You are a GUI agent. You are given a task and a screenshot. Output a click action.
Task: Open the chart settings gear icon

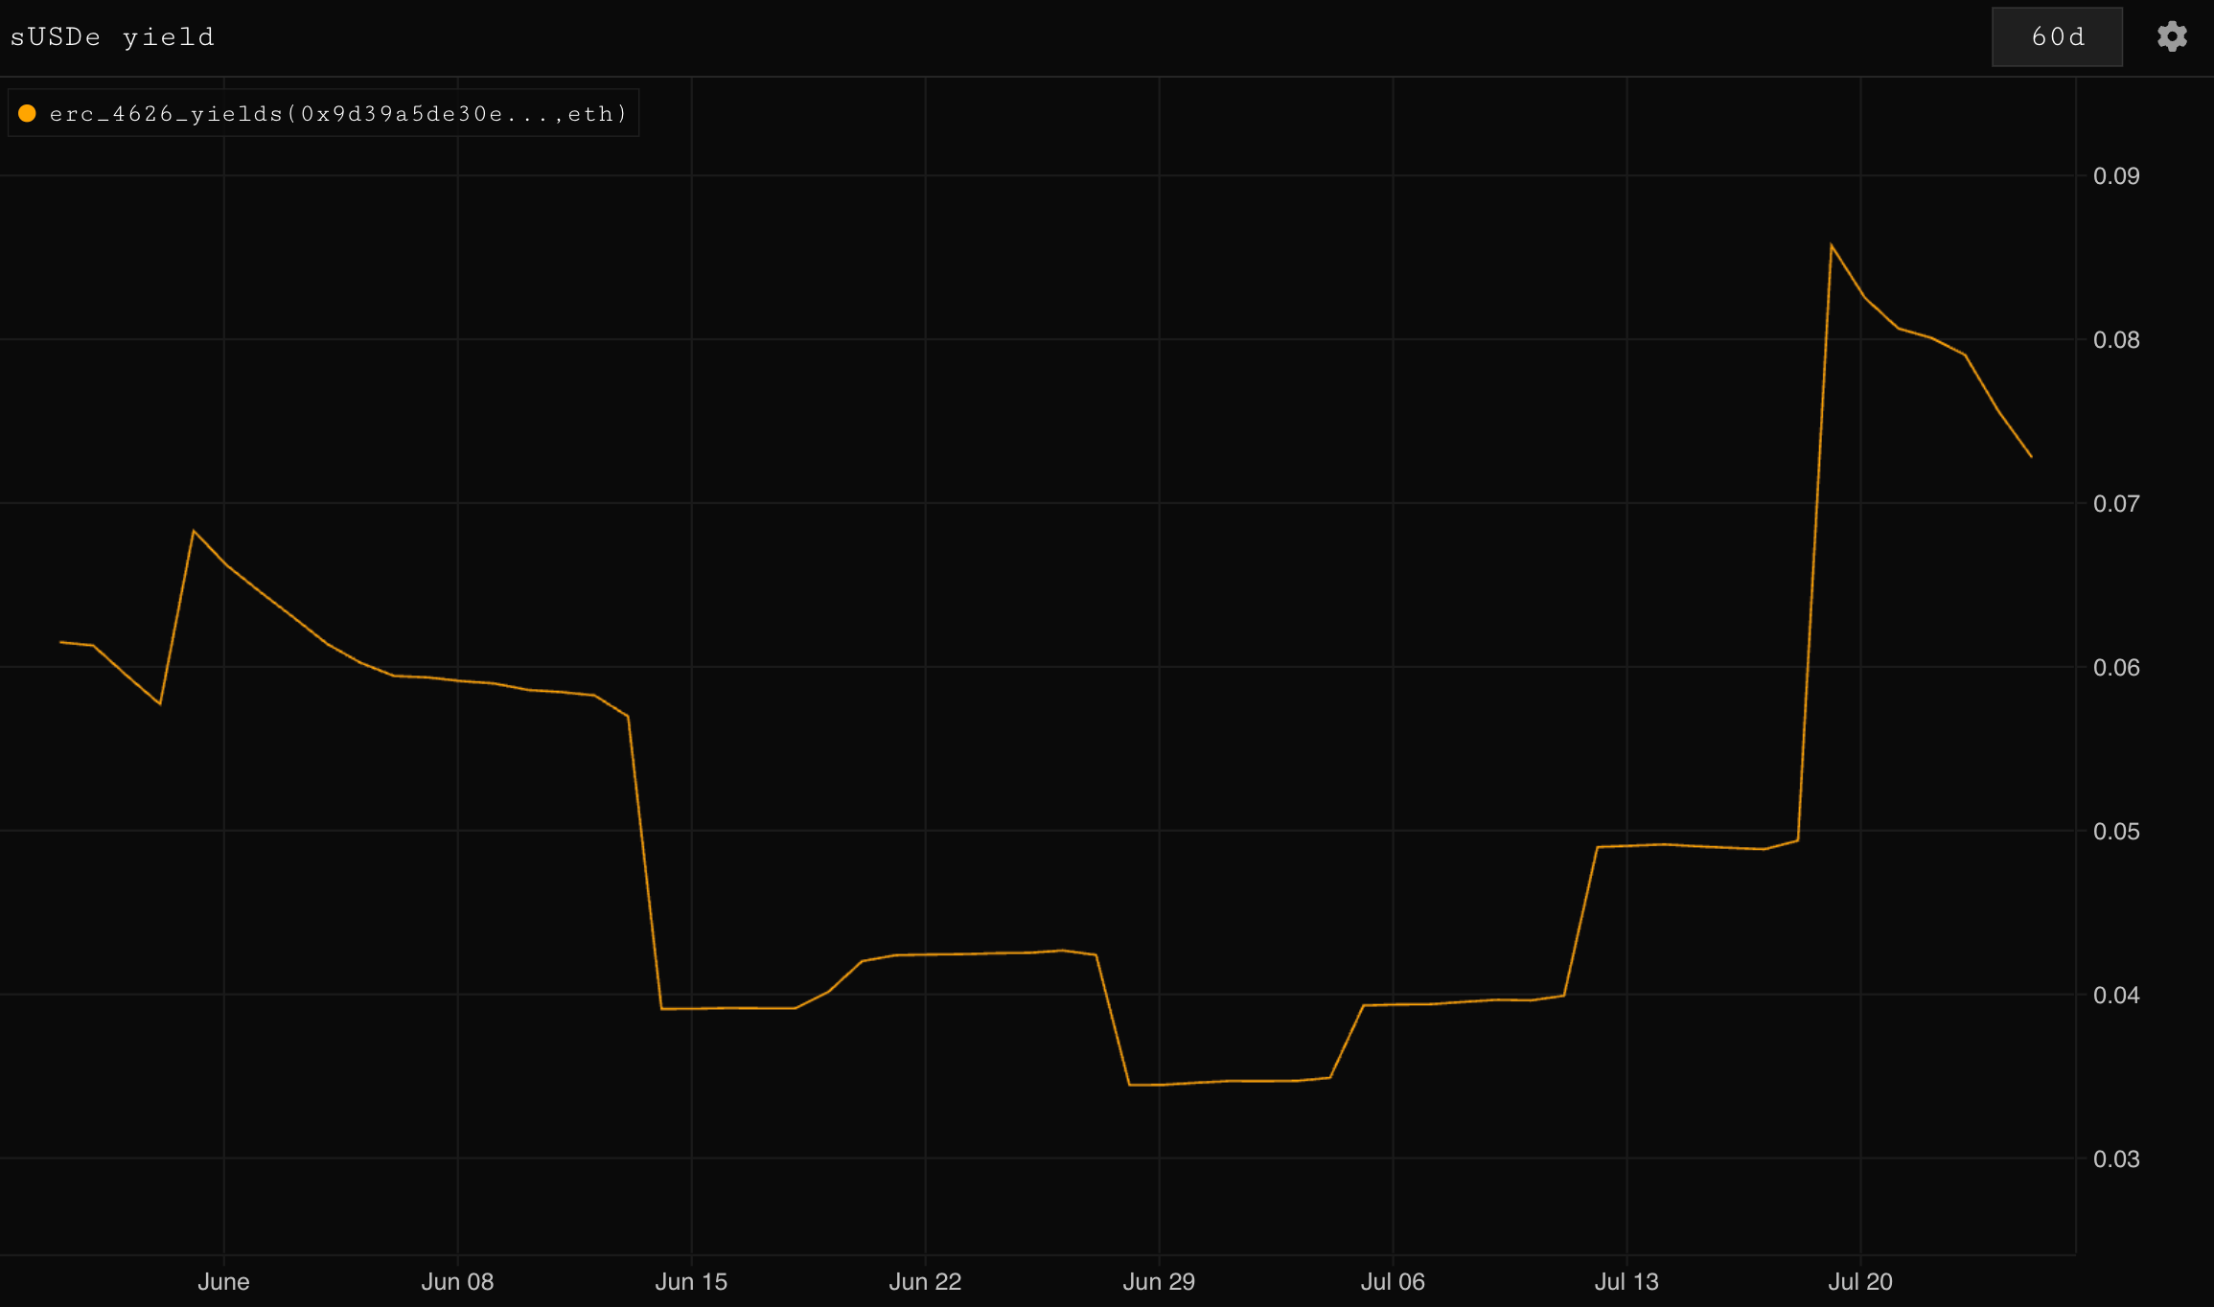coord(2172,36)
